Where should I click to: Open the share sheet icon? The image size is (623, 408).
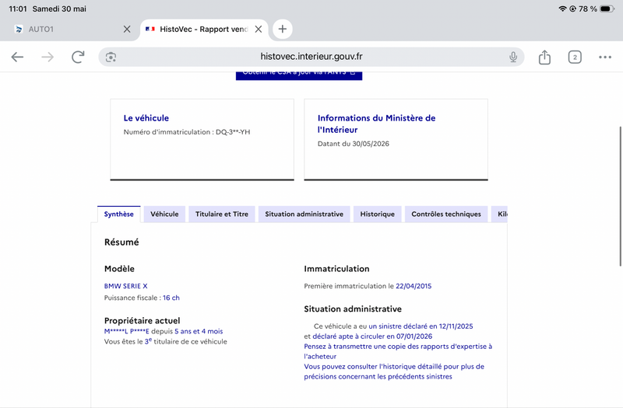pyautogui.click(x=544, y=57)
